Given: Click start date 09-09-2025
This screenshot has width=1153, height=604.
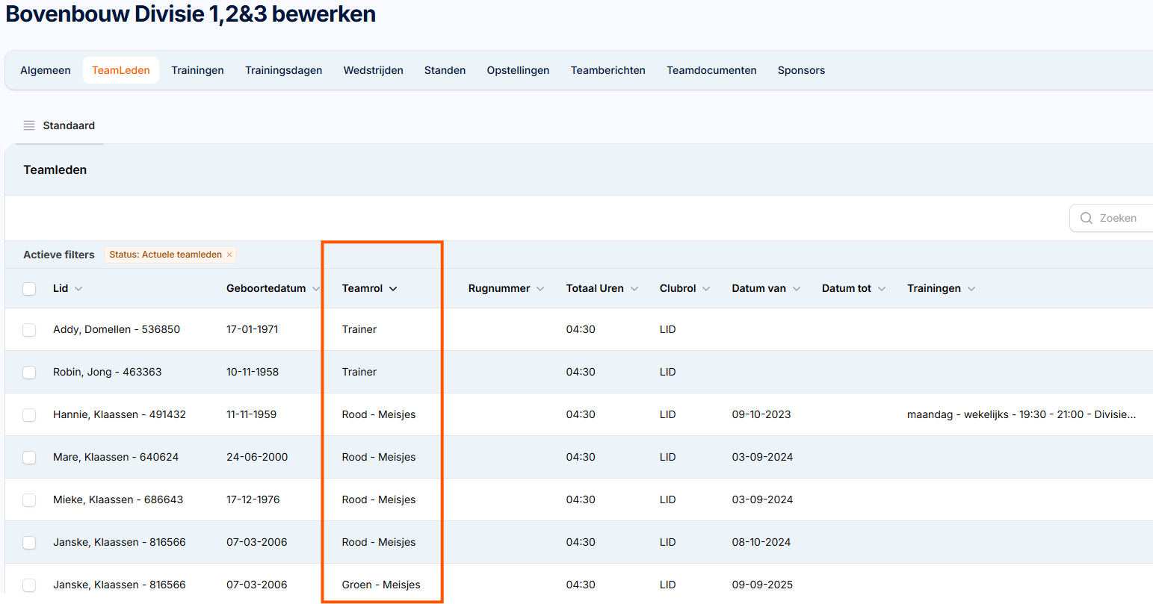Looking at the screenshot, I should point(762,585).
